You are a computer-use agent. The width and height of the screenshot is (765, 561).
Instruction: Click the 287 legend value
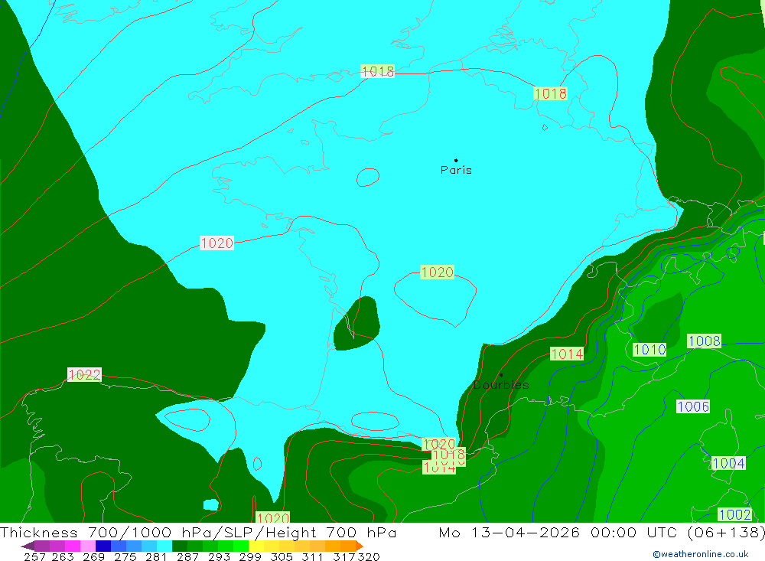tap(187, 556)
